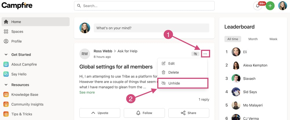Screen dimensions: 290x120
Task: Switch leaderboard to the Month tab
Action: click(x=253, y=39)
